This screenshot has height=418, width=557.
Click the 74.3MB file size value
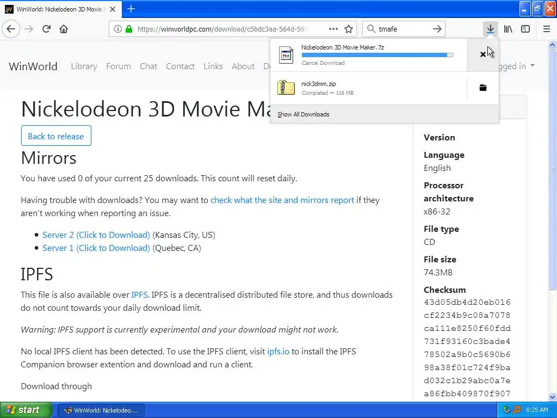[x=438, y=273]
